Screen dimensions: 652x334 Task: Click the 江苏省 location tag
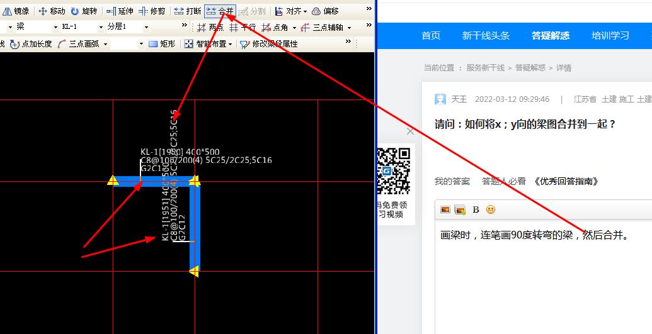pyautogui.click(x=585, y=99)
